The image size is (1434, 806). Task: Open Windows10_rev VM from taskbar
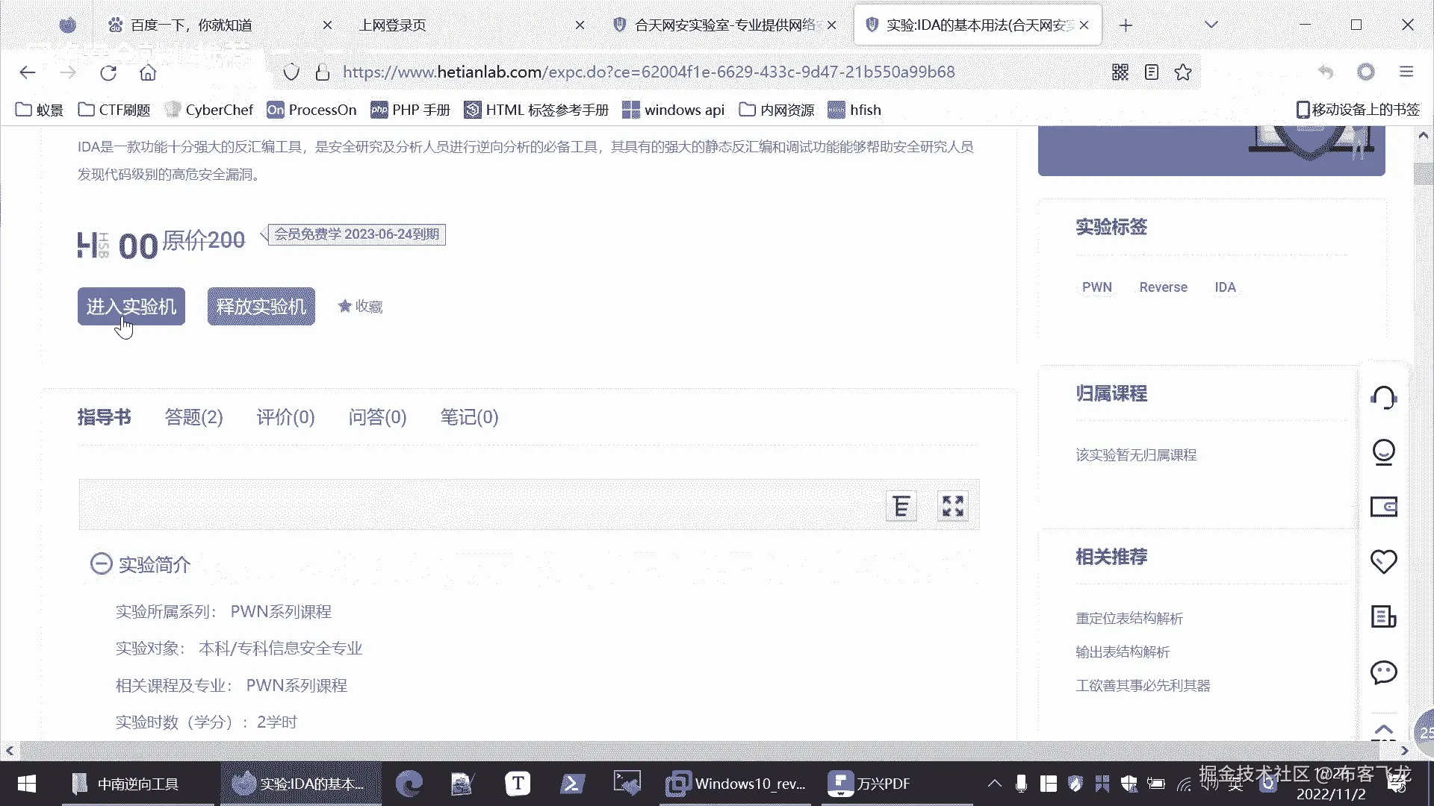point(737,784)
